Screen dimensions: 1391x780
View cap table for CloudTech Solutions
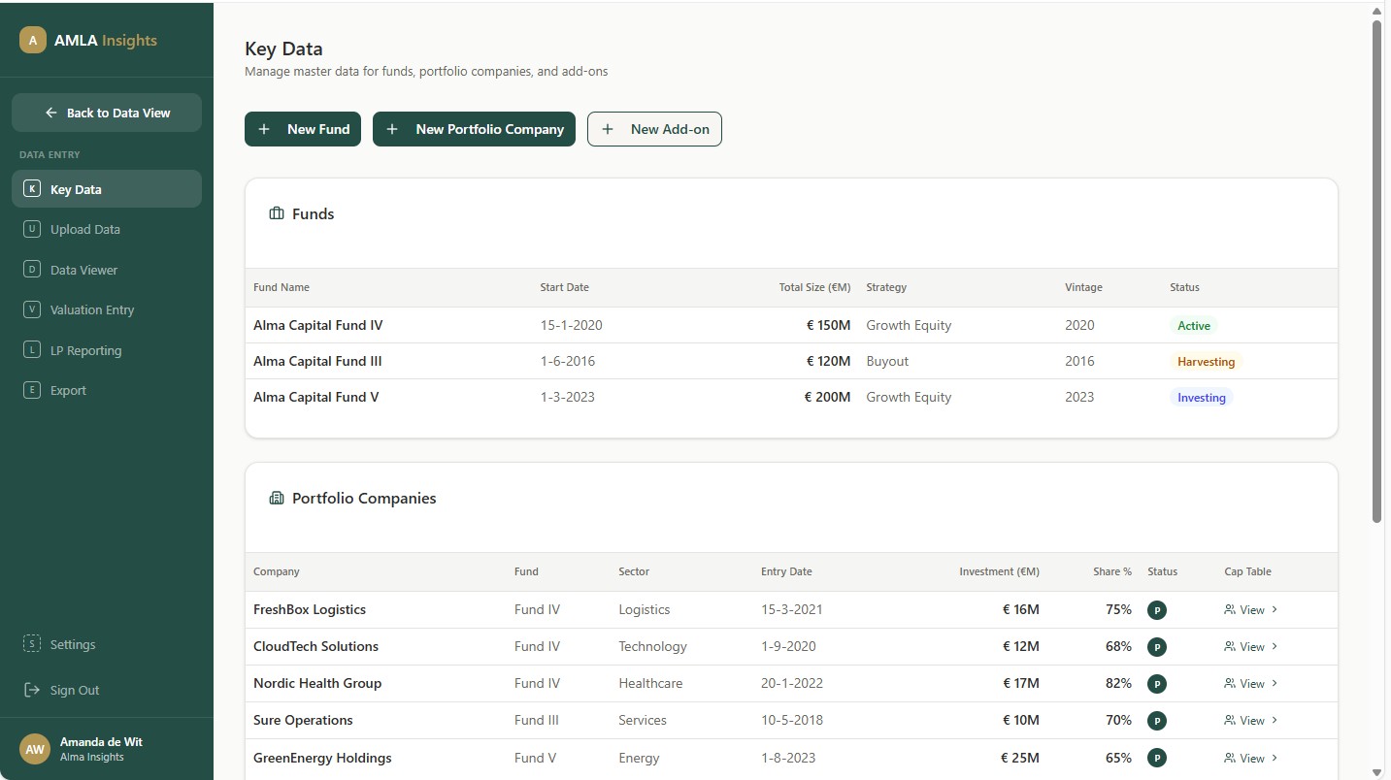(x=1251, y=646)
